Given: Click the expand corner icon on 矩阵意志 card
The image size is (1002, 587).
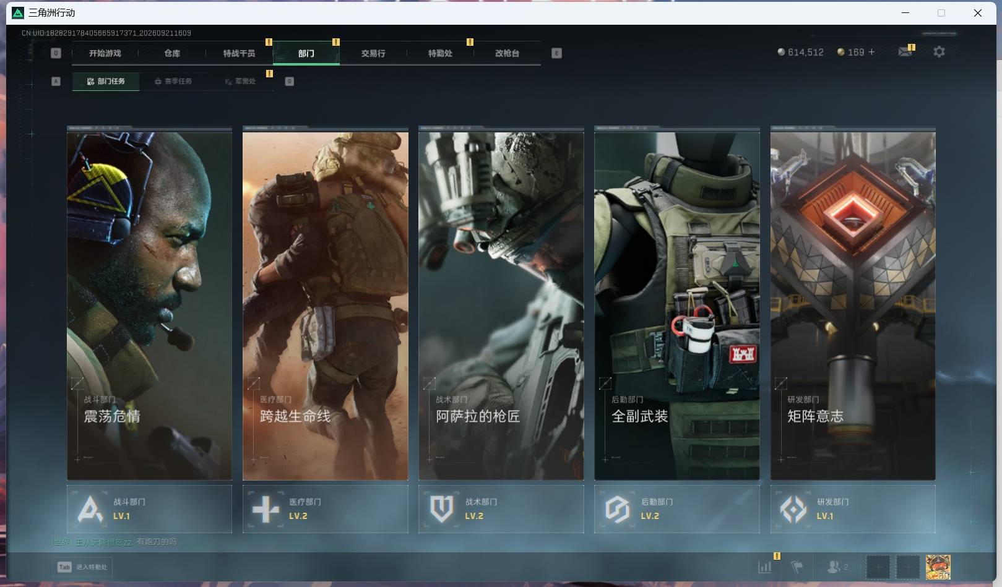Looking at the screenshot, I should point(781,383).
